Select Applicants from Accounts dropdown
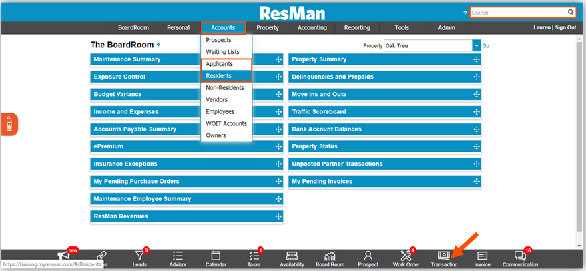The height and width of the screenshot is (271, 586). pos(226,64)
